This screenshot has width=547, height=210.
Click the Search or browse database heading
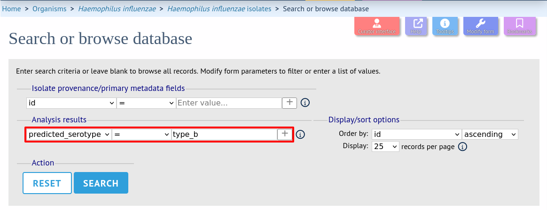click(101, 38)
